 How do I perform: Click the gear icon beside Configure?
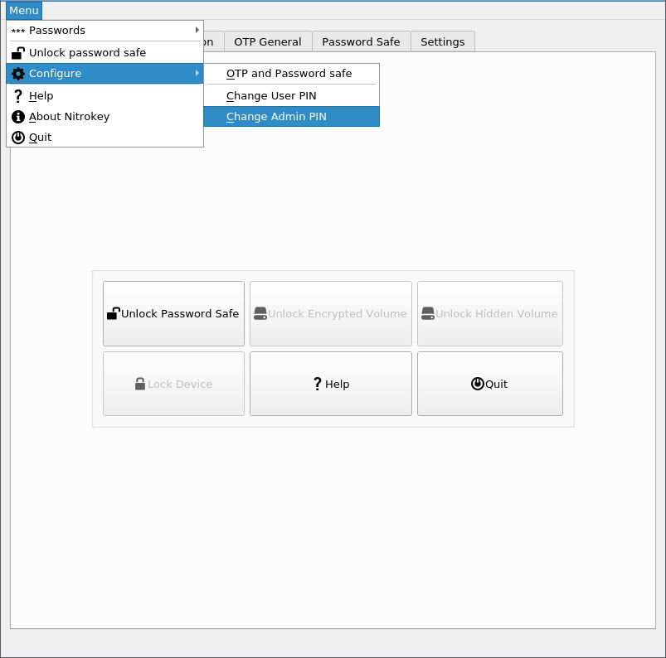pos(18,74)
